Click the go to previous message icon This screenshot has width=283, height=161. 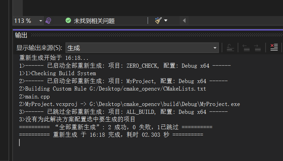click(246, 48)
